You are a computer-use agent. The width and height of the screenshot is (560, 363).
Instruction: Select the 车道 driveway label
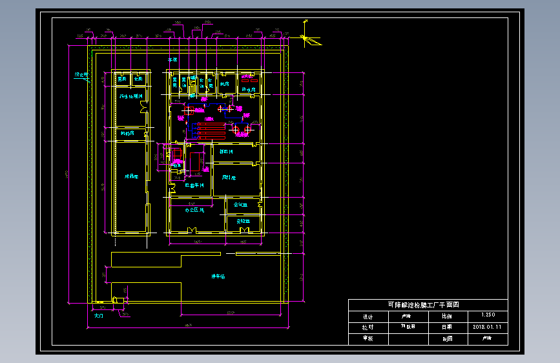[173, 59]
